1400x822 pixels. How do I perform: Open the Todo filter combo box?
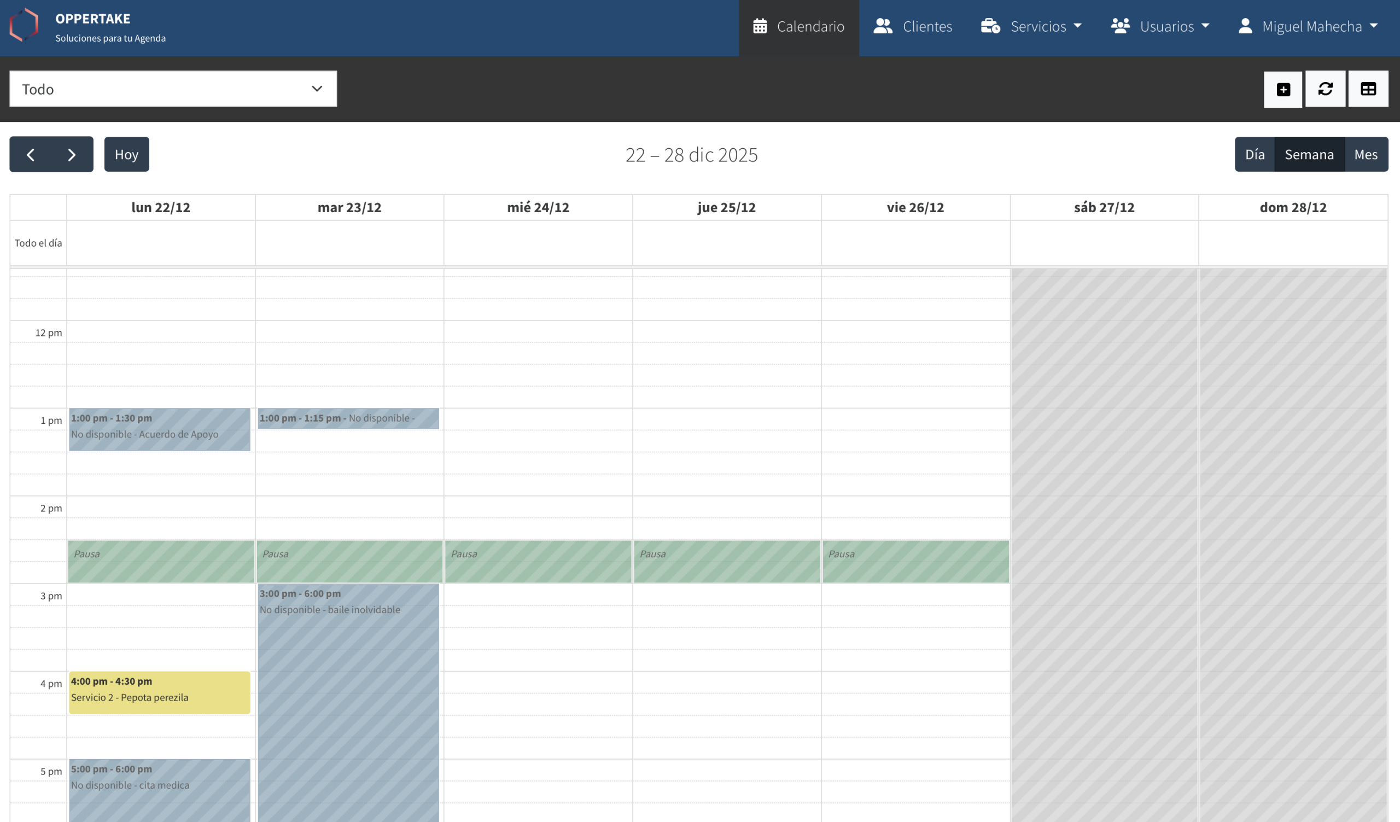(x=173, y=89)
